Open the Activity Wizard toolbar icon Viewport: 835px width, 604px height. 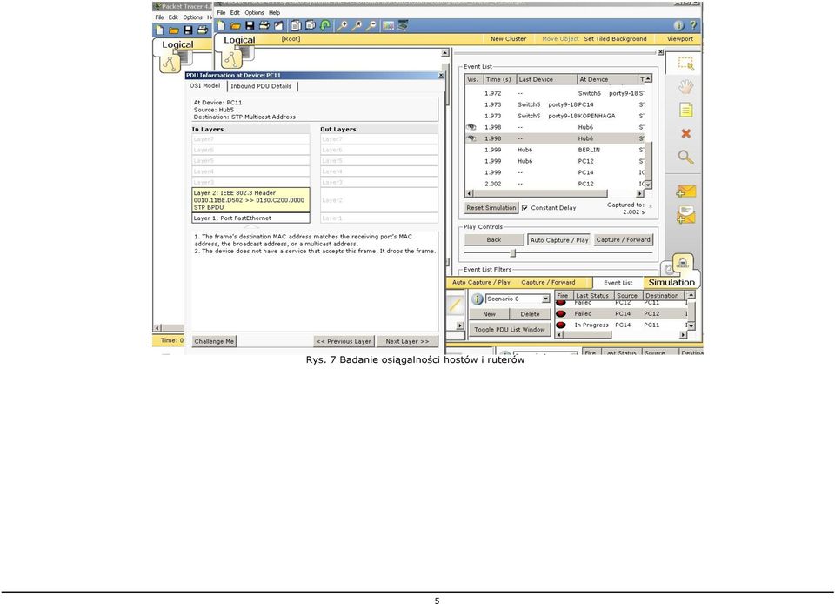(x=278, y=25)
